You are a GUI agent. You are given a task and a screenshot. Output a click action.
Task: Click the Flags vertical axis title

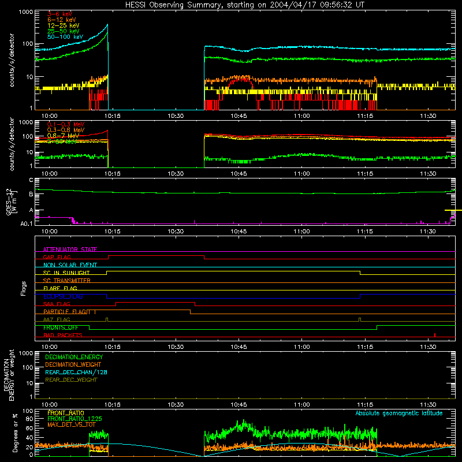pyautogui.click(x=23, y=288)
